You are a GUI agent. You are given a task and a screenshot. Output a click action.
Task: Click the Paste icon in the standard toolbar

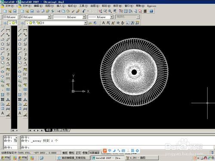pyautogui.click(x=68, y=11)
